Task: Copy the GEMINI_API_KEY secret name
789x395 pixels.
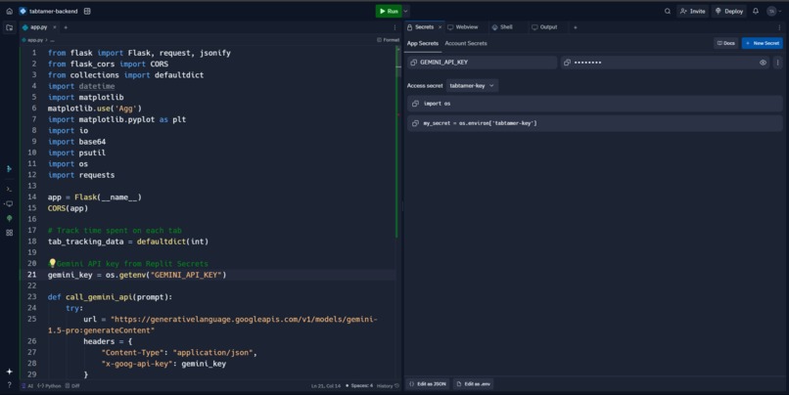Action: [x=414, y=63]
